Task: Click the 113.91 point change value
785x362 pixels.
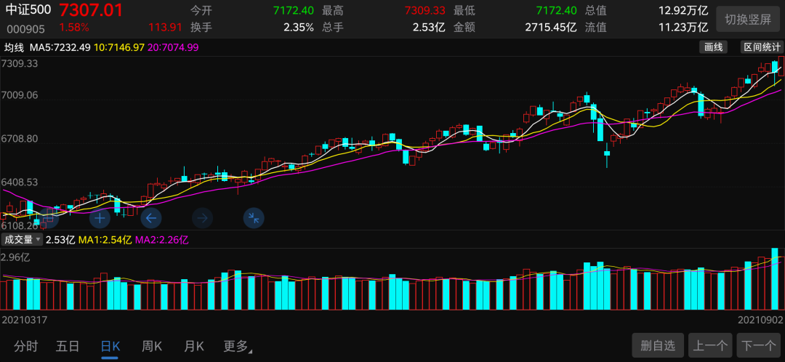Action: click(x=165, y=27)
